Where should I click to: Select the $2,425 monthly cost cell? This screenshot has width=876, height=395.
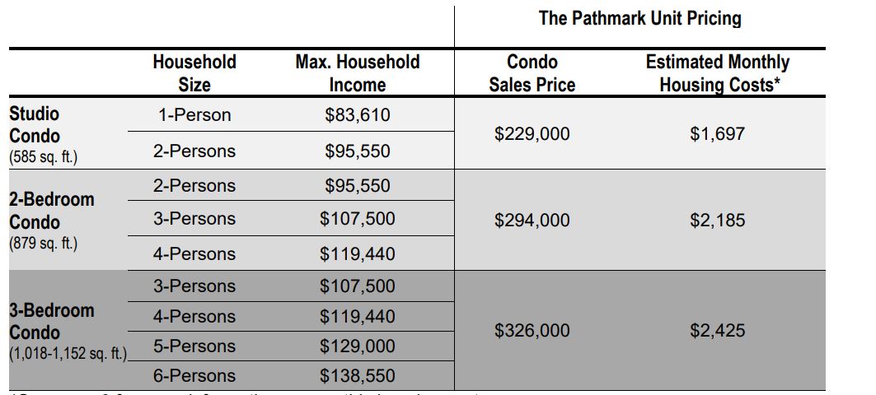[x=717, y=330]
